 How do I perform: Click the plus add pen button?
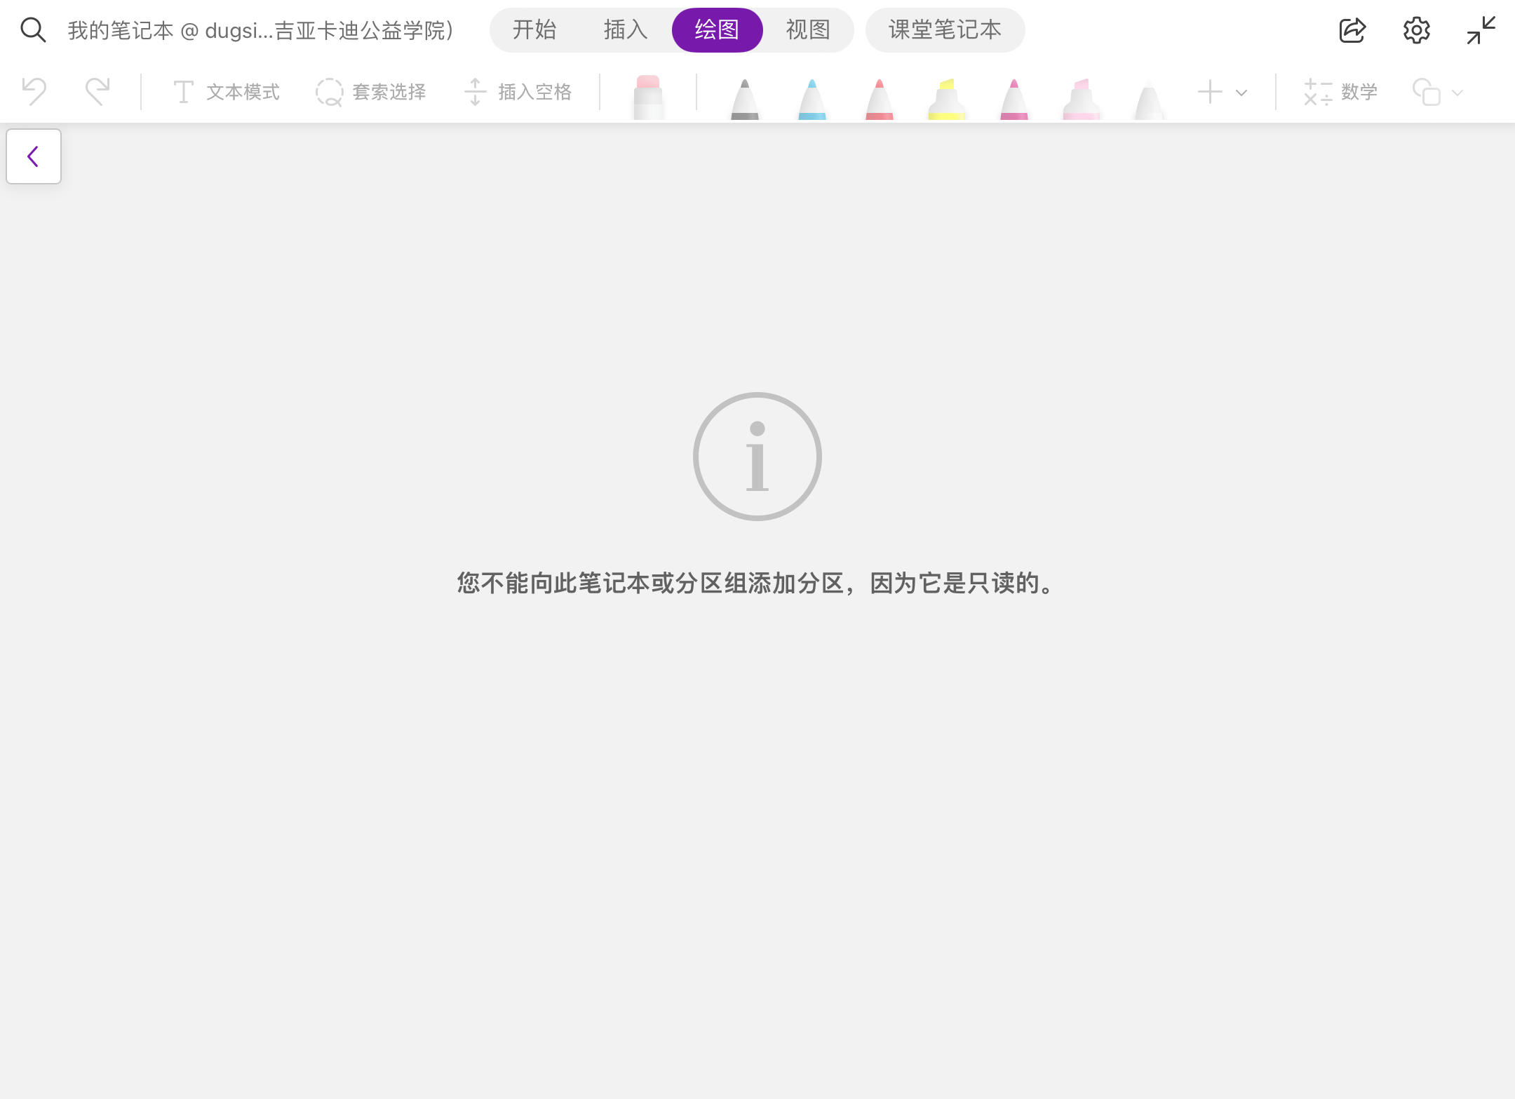(1210, 92)
